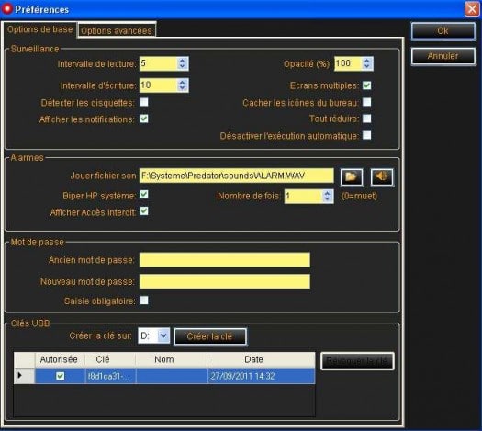Open the Créer la clé sur drive dropdown
This screenshot has width=482, height=431.
163,335
